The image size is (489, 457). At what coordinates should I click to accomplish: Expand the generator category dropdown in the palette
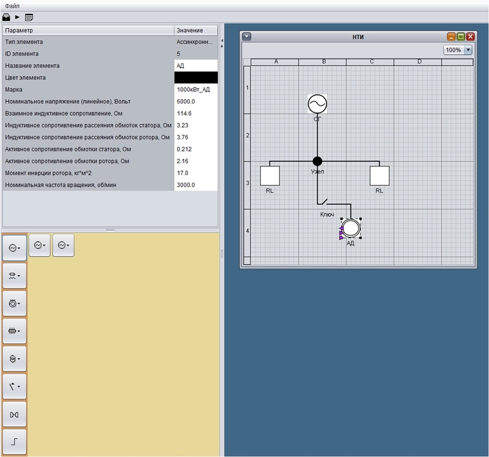[x=15, y=247]
